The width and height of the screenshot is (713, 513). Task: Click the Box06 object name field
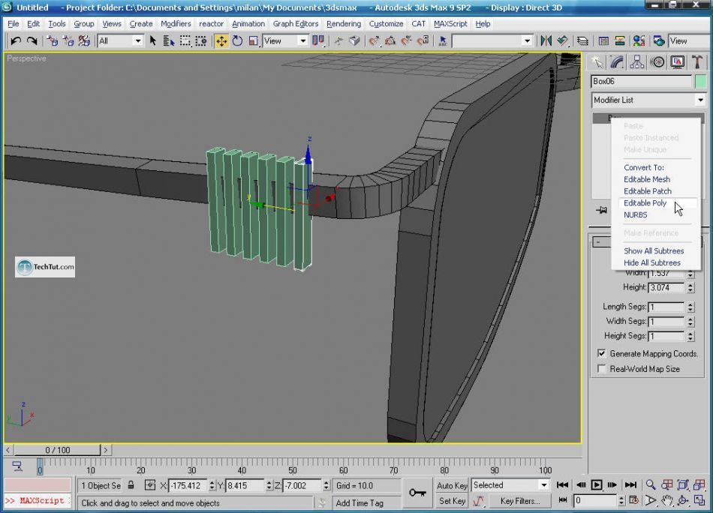[642, 81]
